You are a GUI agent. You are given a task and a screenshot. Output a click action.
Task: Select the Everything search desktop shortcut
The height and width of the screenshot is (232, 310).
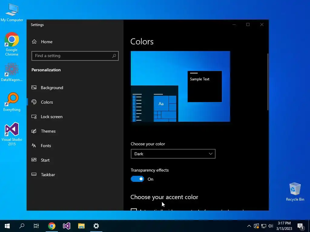[12, 102]
